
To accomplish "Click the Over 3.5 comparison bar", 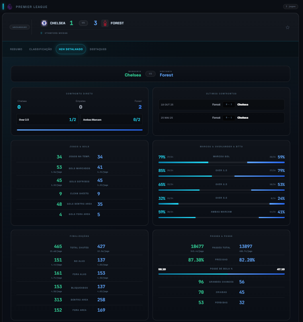I will 221,204.
